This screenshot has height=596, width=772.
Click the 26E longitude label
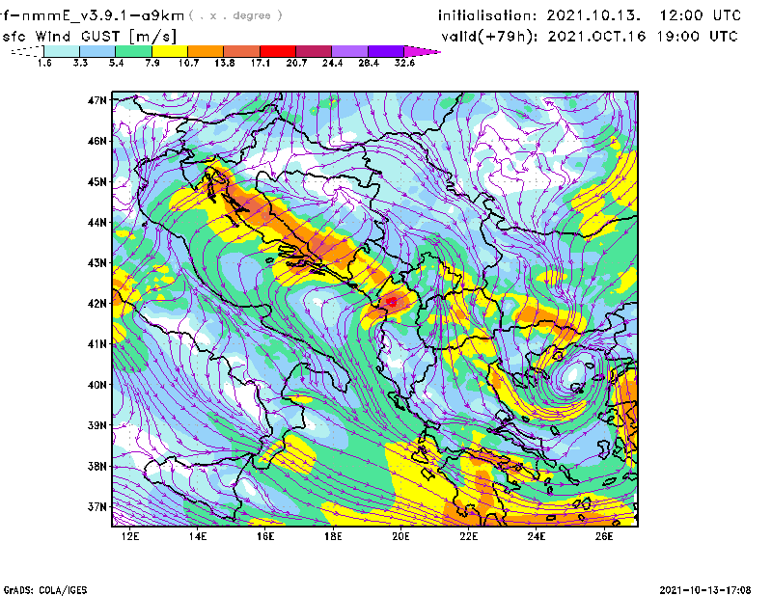point(604,536)
